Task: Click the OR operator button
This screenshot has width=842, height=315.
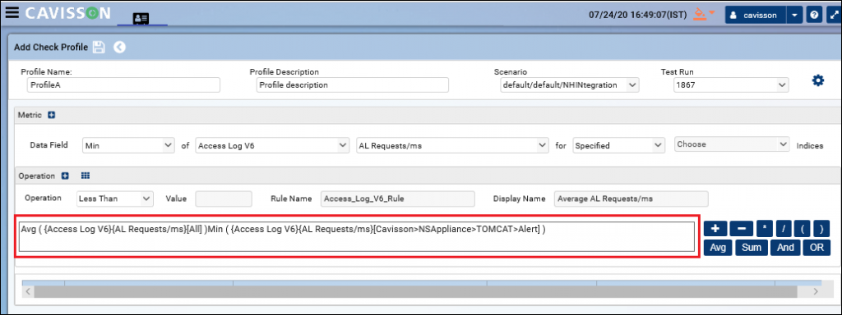Action: point(817,248)
